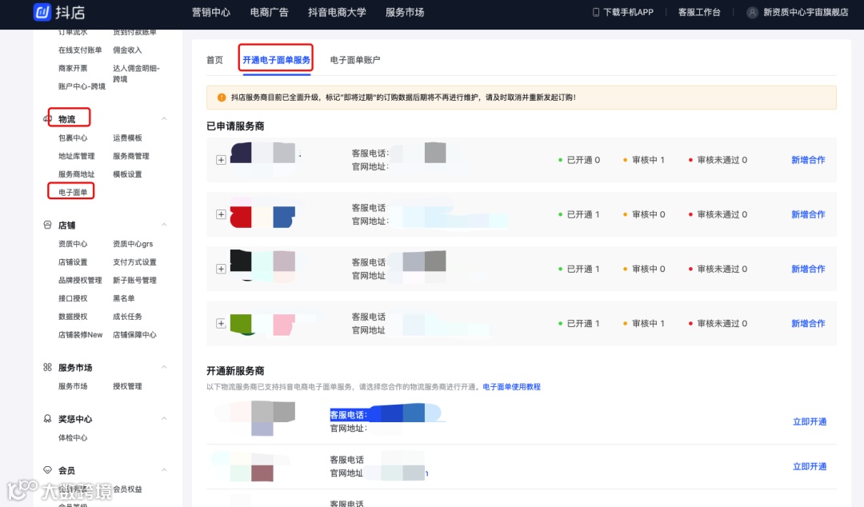Viewport: 864px width, 507px height.
Task: Collapse the 店铺 sidebar section chevron
Action: [x=164, y=225]
